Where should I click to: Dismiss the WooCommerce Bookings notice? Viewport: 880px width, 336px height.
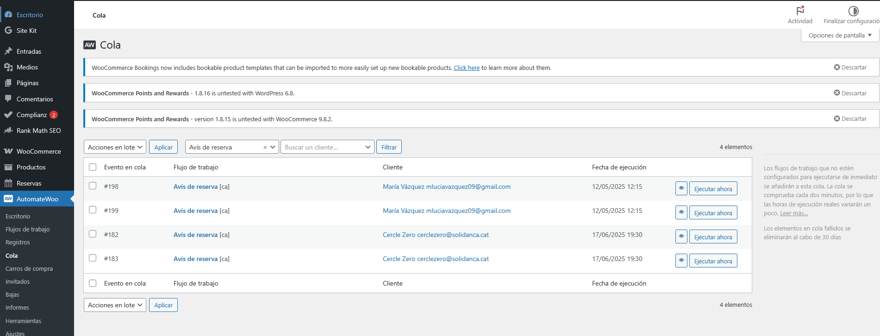[x=850, y=68]
